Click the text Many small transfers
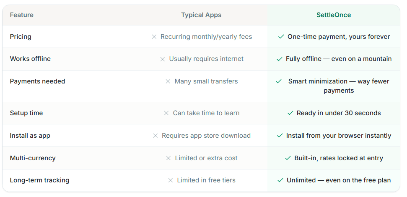Image resolution: width=407 pixels, height=197 pixels. click(206, 81)
